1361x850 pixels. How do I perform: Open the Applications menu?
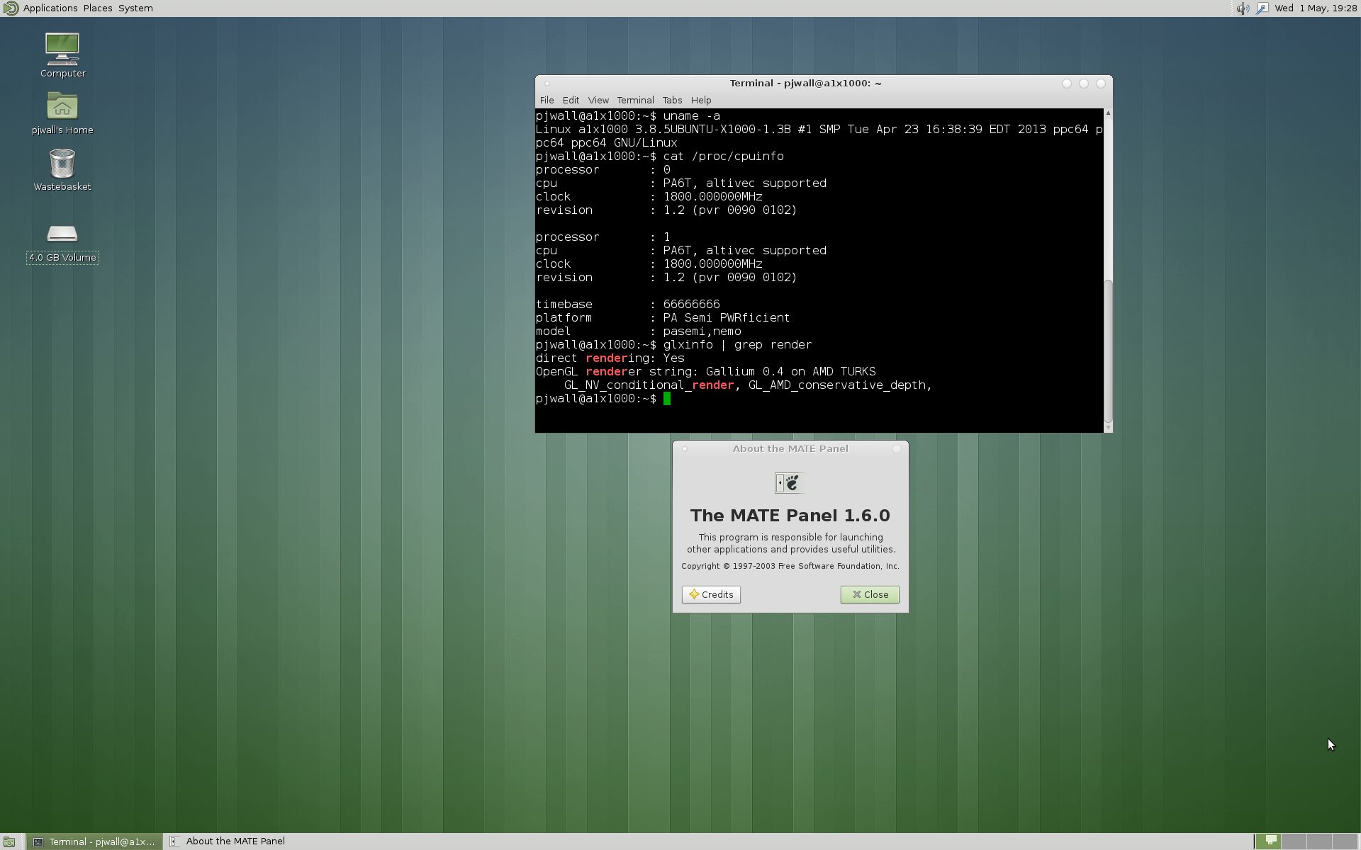click(50, 8)
